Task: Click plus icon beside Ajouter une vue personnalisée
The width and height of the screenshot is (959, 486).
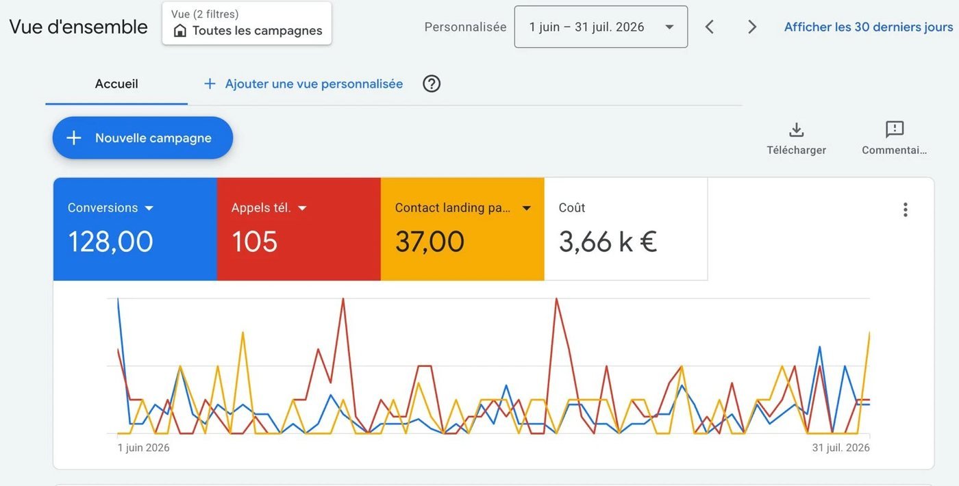Action: click(x=210, y=84)
